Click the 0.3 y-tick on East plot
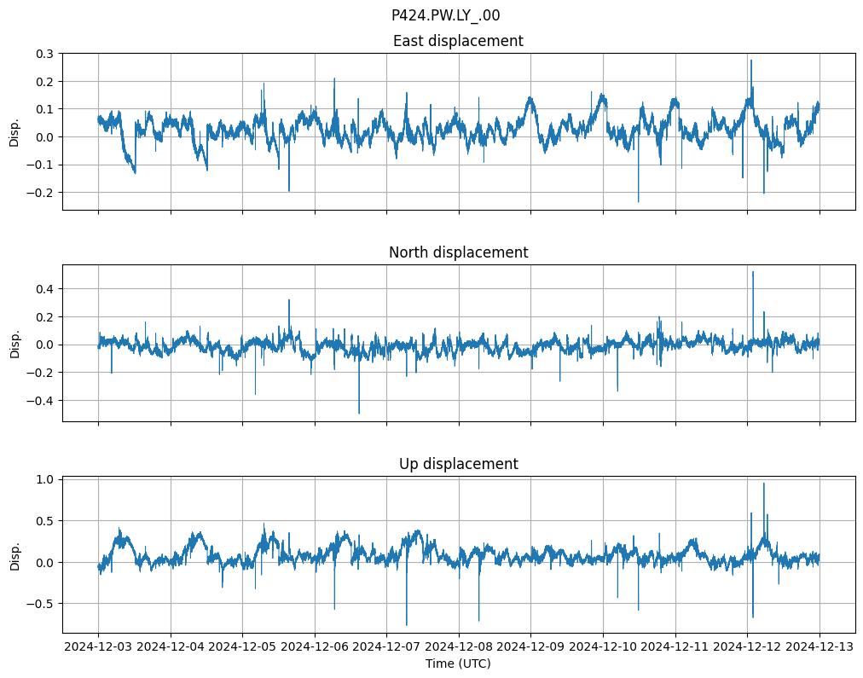 coord(43,54)
